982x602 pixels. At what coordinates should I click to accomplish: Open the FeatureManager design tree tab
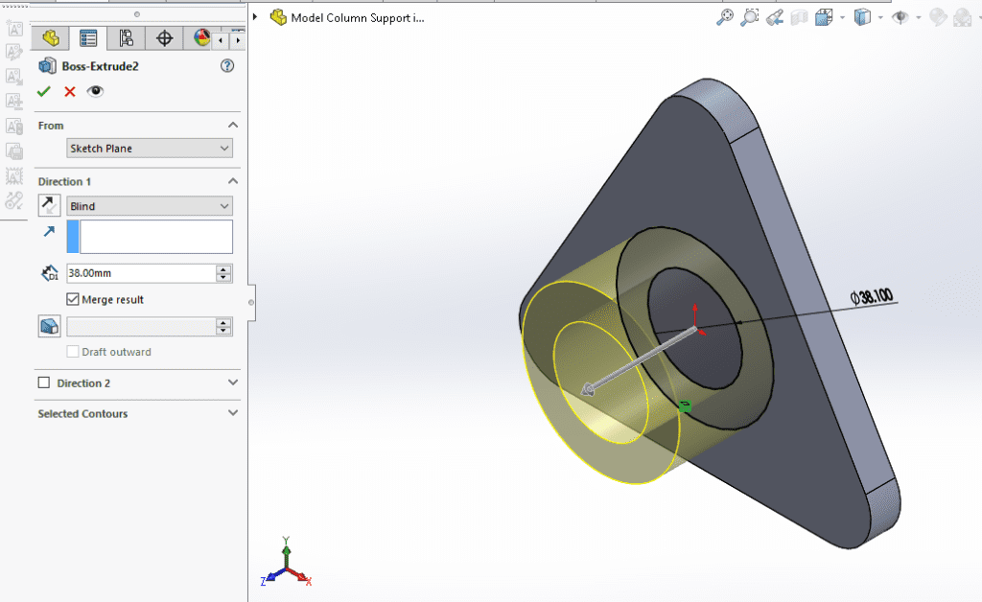point(51,38)
